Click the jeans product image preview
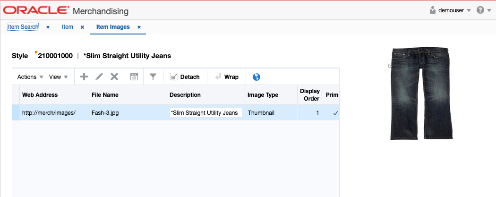Image resolution: width=496 pixels, height=197 pixels. (x=420, y=94)
